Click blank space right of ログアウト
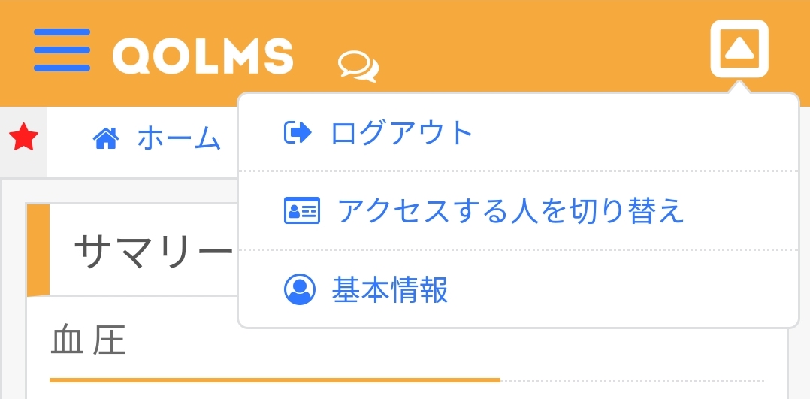810x399 pixels. pyautogui.click(x=639, y=133)
